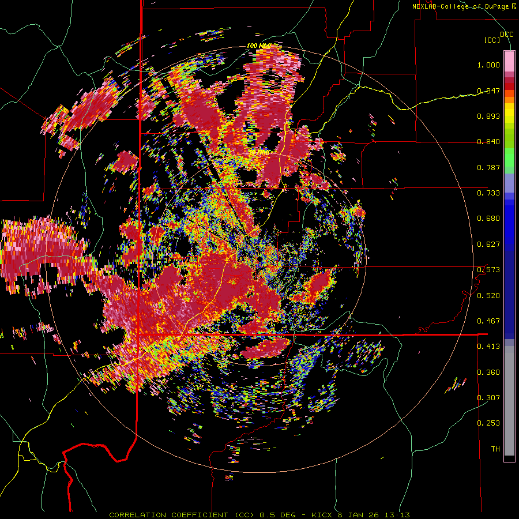Click the 0.733 color scale value
The height and width of the screenshot is (519, 519).
pos(488,193)
